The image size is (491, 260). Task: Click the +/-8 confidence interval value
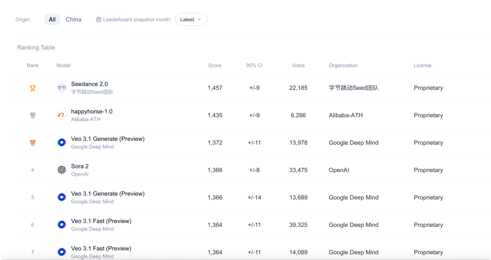[254, 170]
